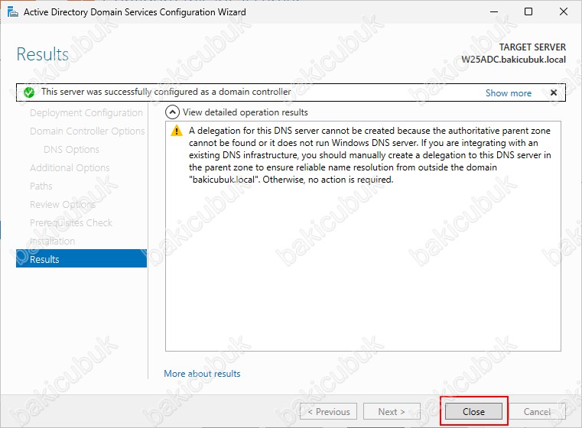Select Deployment Configuration step
Viewport: 582px width, 428px height.
coord(86,113)
